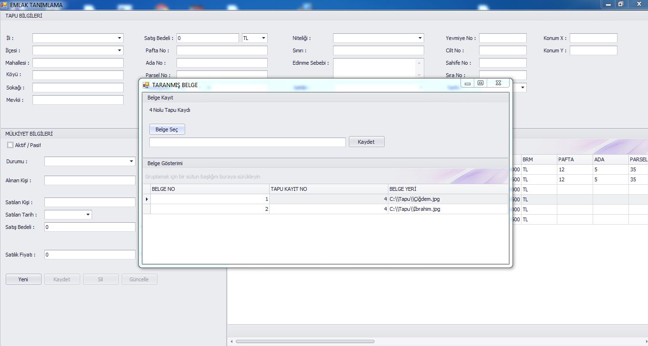The image size is (648, 346).
Task: Minimize the Taranmış Belge dialog
Action: pos(468,83)
